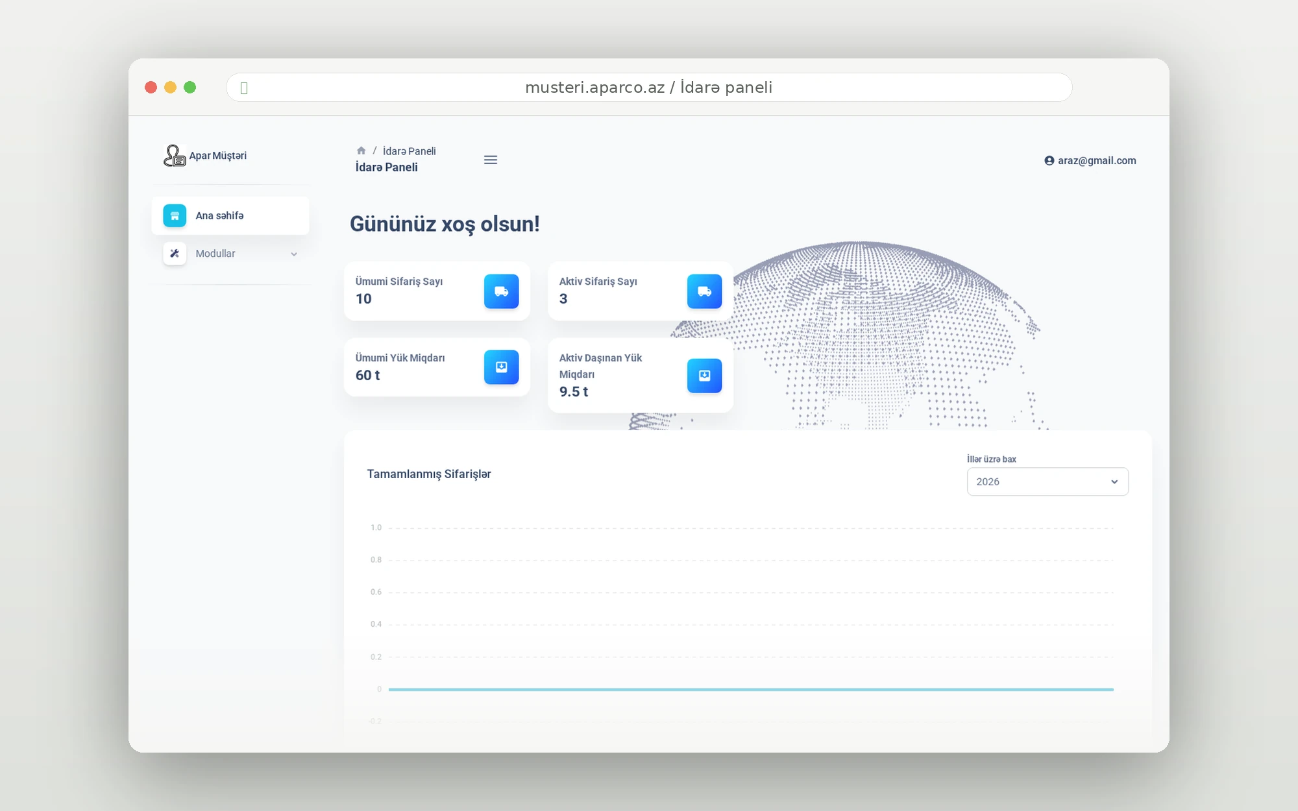Expand the Modullar menu
Image resolution: width=1298 pixels, height=811 pixels.
(230, 254)
